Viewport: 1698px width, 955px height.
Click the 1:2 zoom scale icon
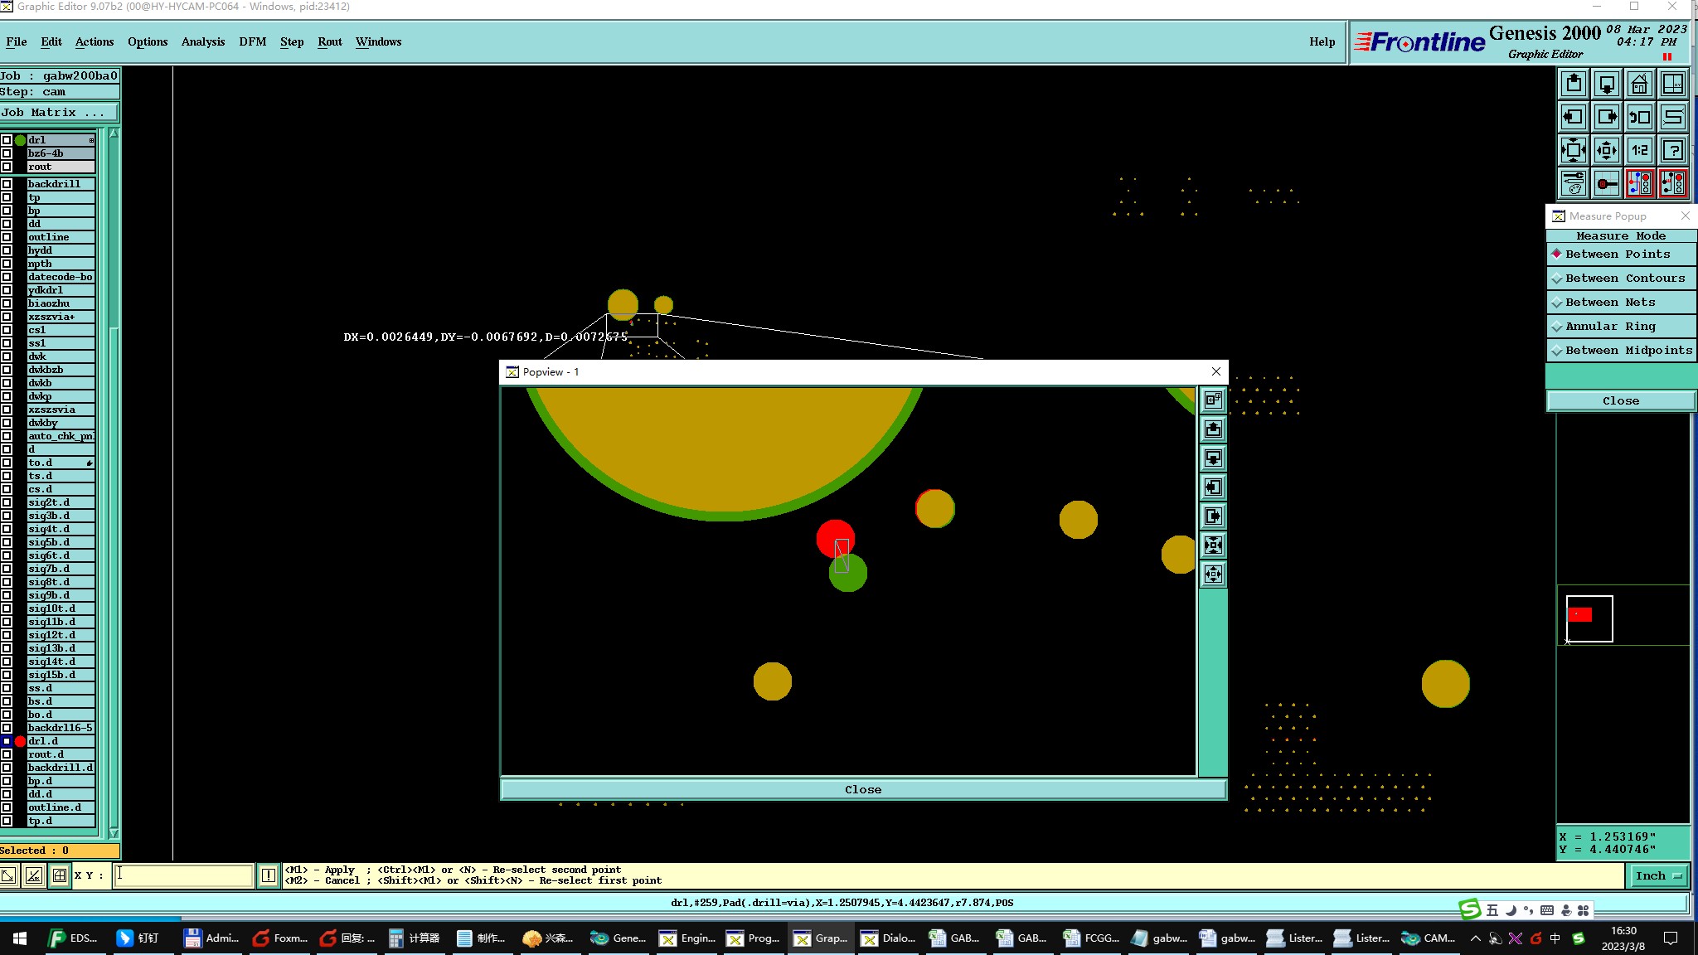tap(1639, 151)
